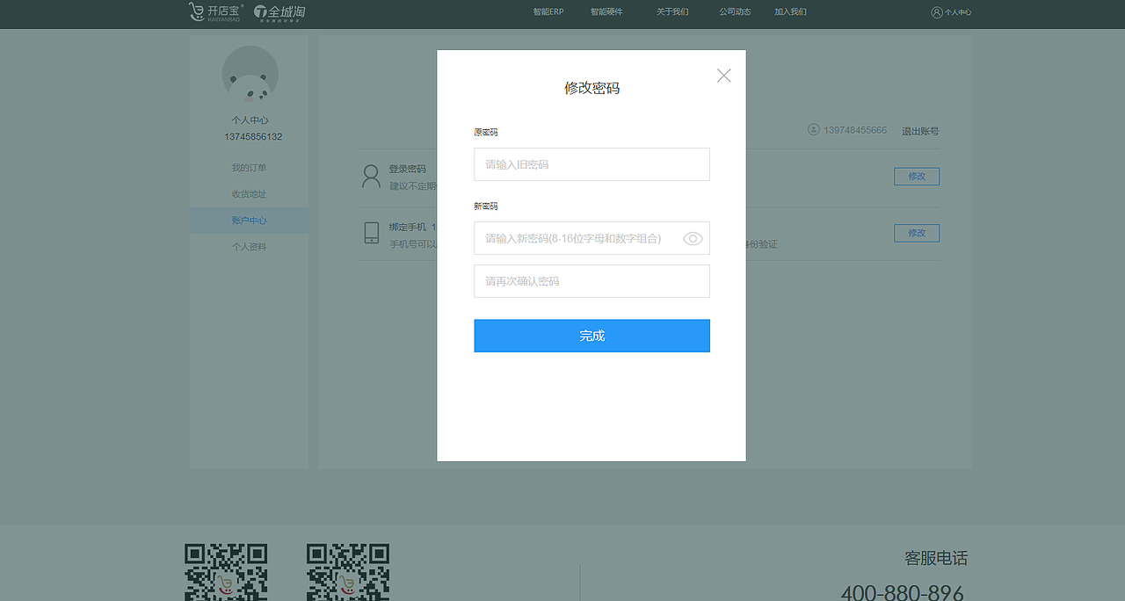Click the phone icon next to 绑定手机
The image size is (1125, 601).
[370, 233]
